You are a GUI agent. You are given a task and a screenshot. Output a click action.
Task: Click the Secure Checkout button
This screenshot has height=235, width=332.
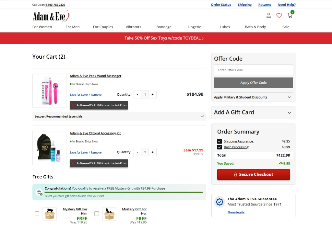tap(254, 174)
